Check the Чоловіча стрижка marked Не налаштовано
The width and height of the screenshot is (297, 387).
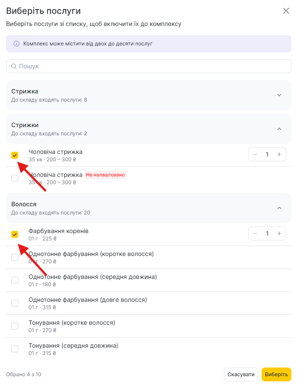(15, 178)
